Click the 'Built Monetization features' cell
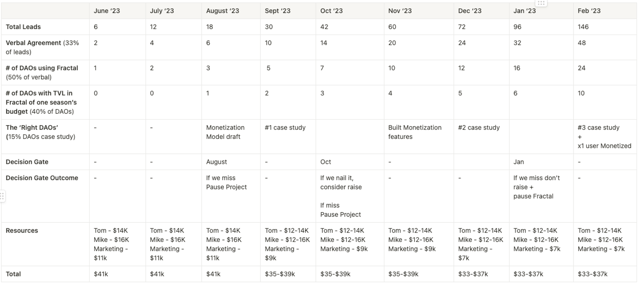 pos(415,132)
